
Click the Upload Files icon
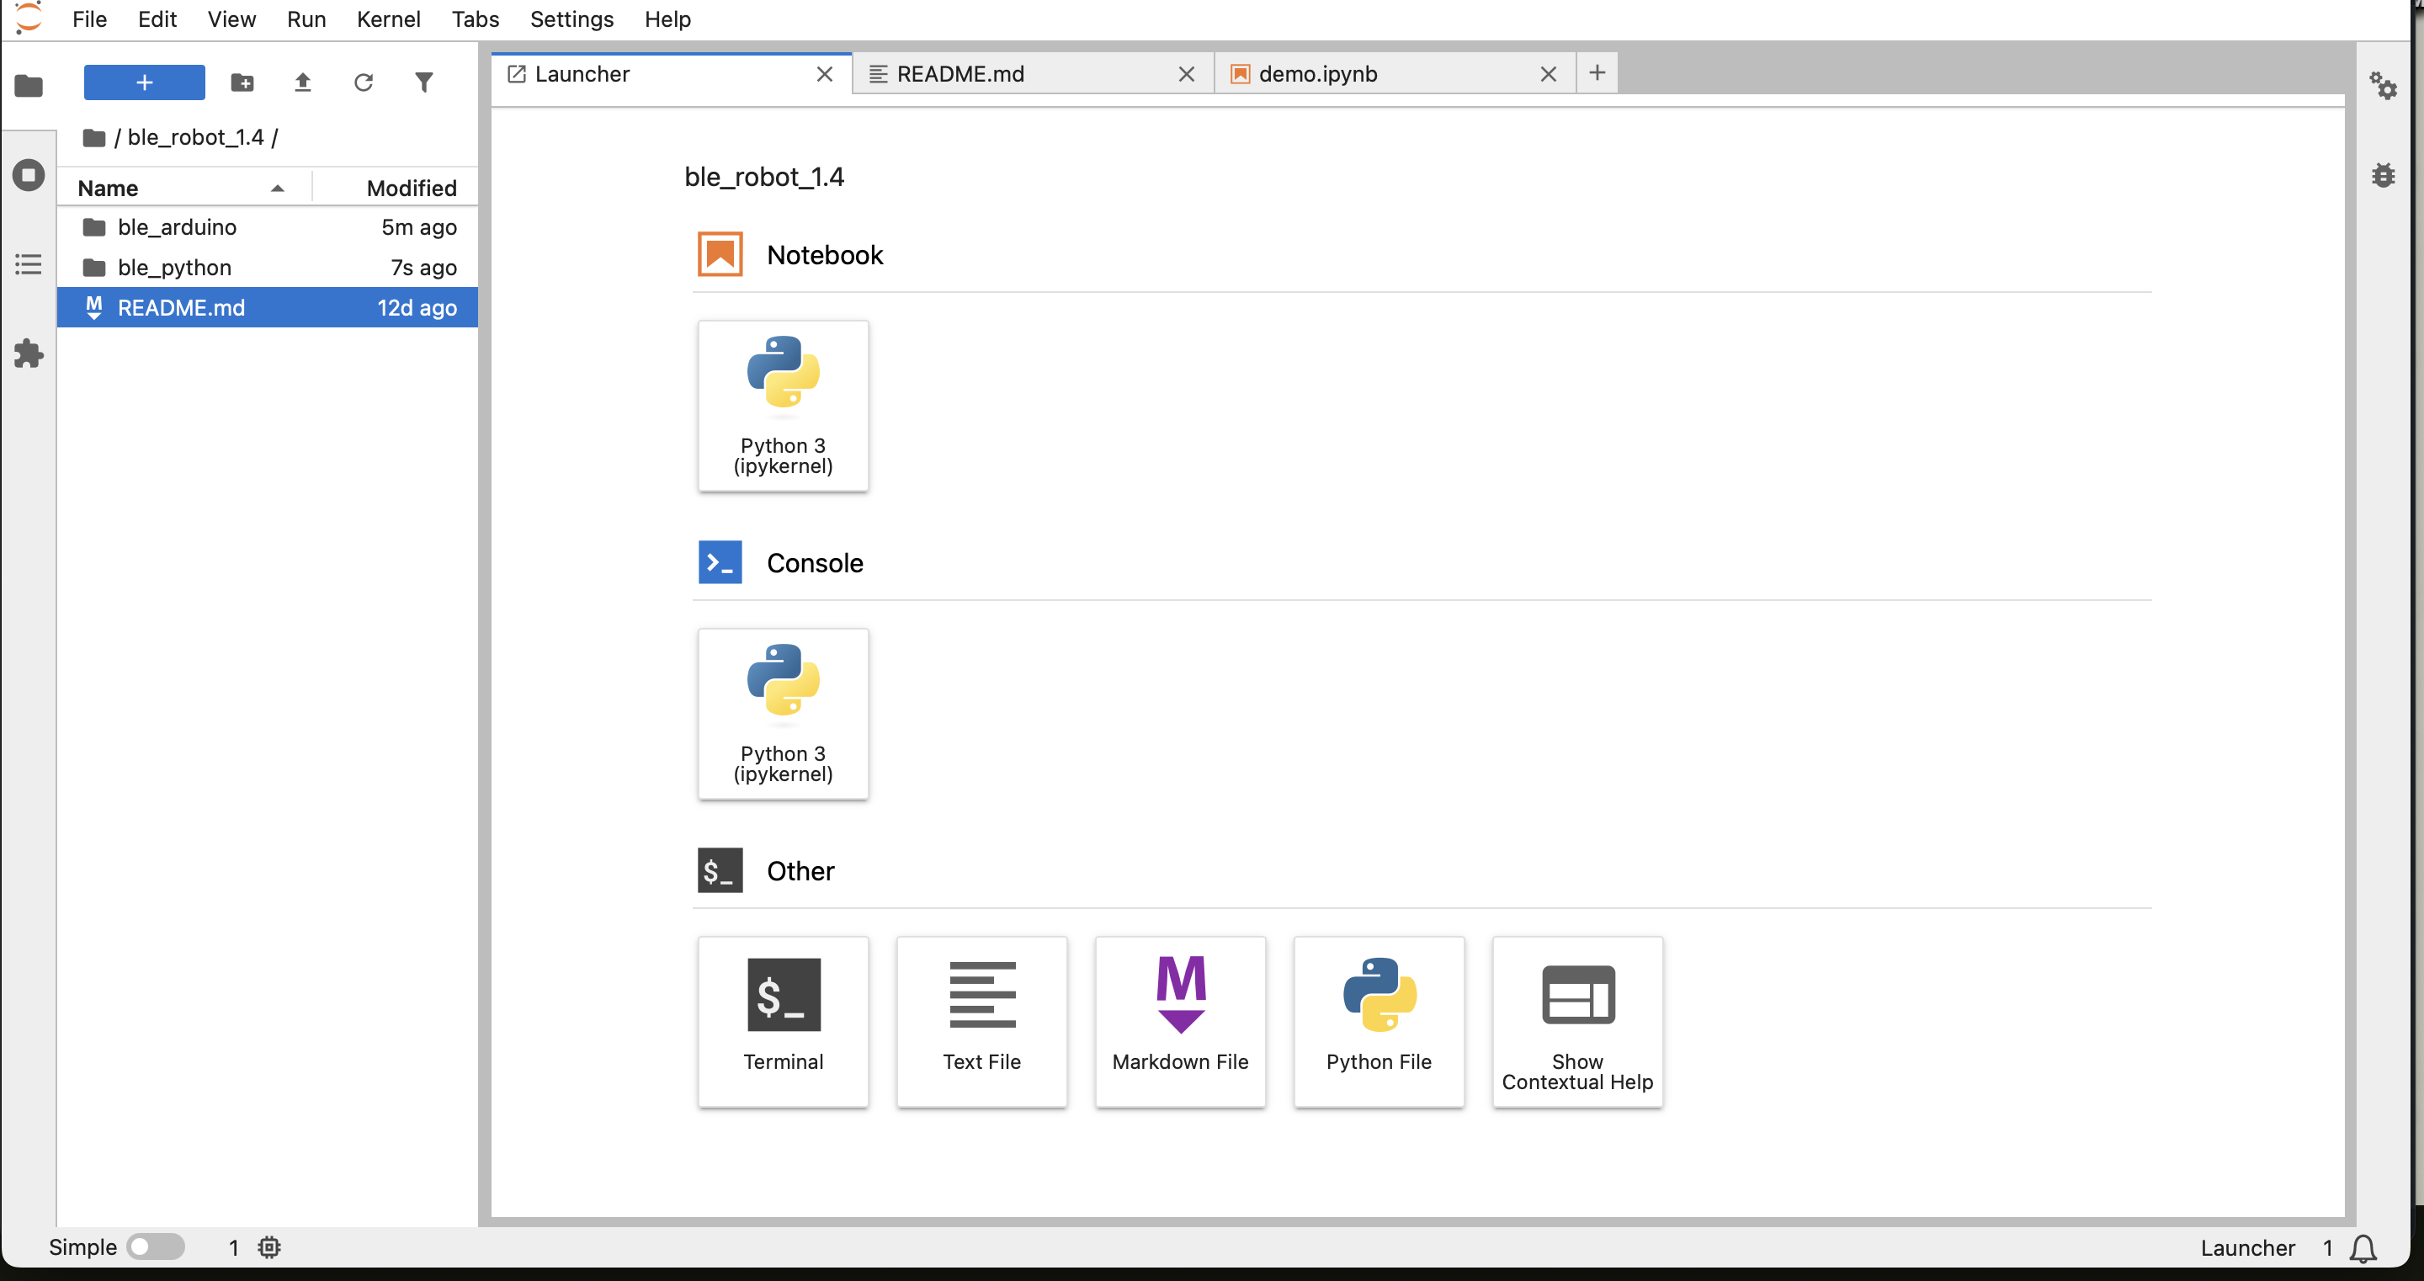(302, 82)
